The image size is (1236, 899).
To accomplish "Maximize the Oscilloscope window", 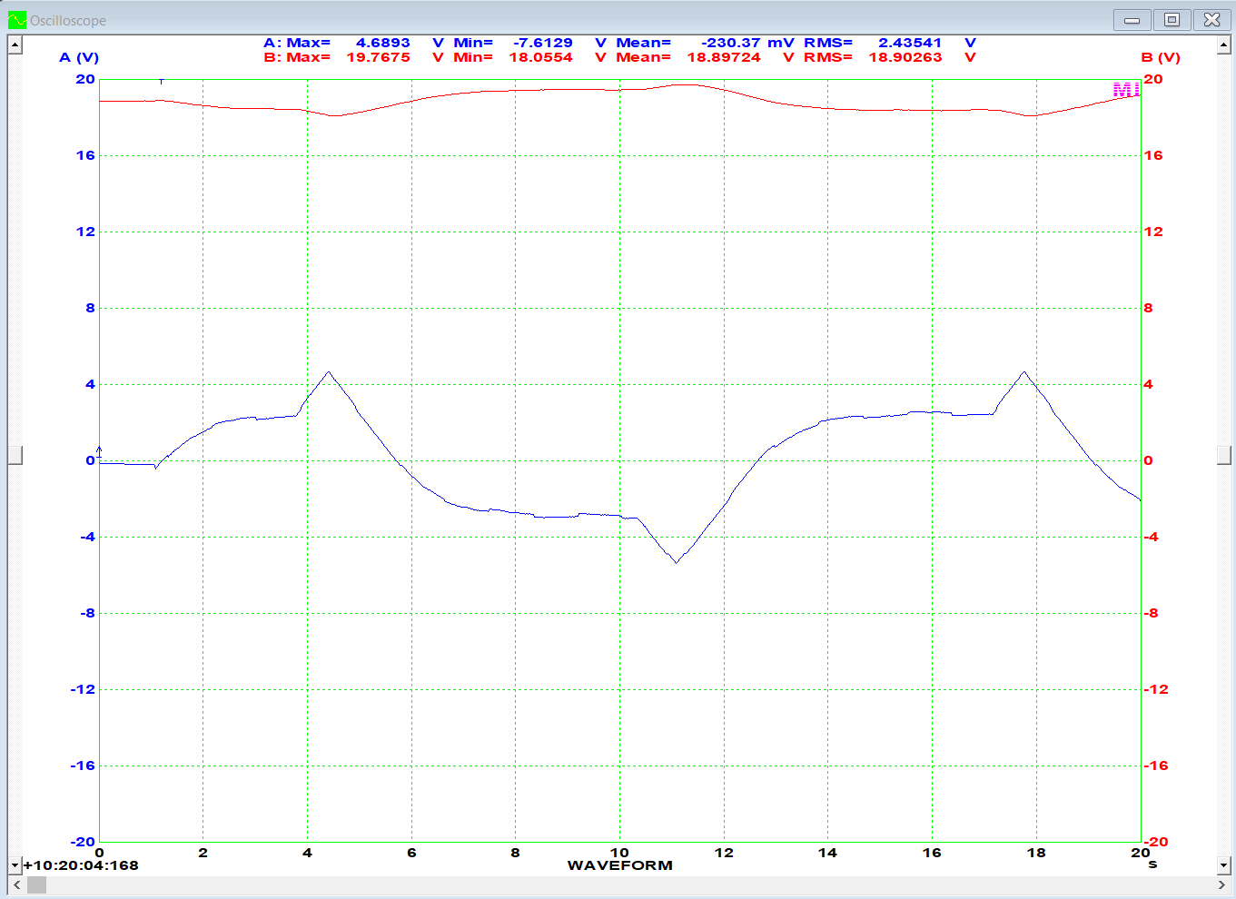I will (1172, 20).
